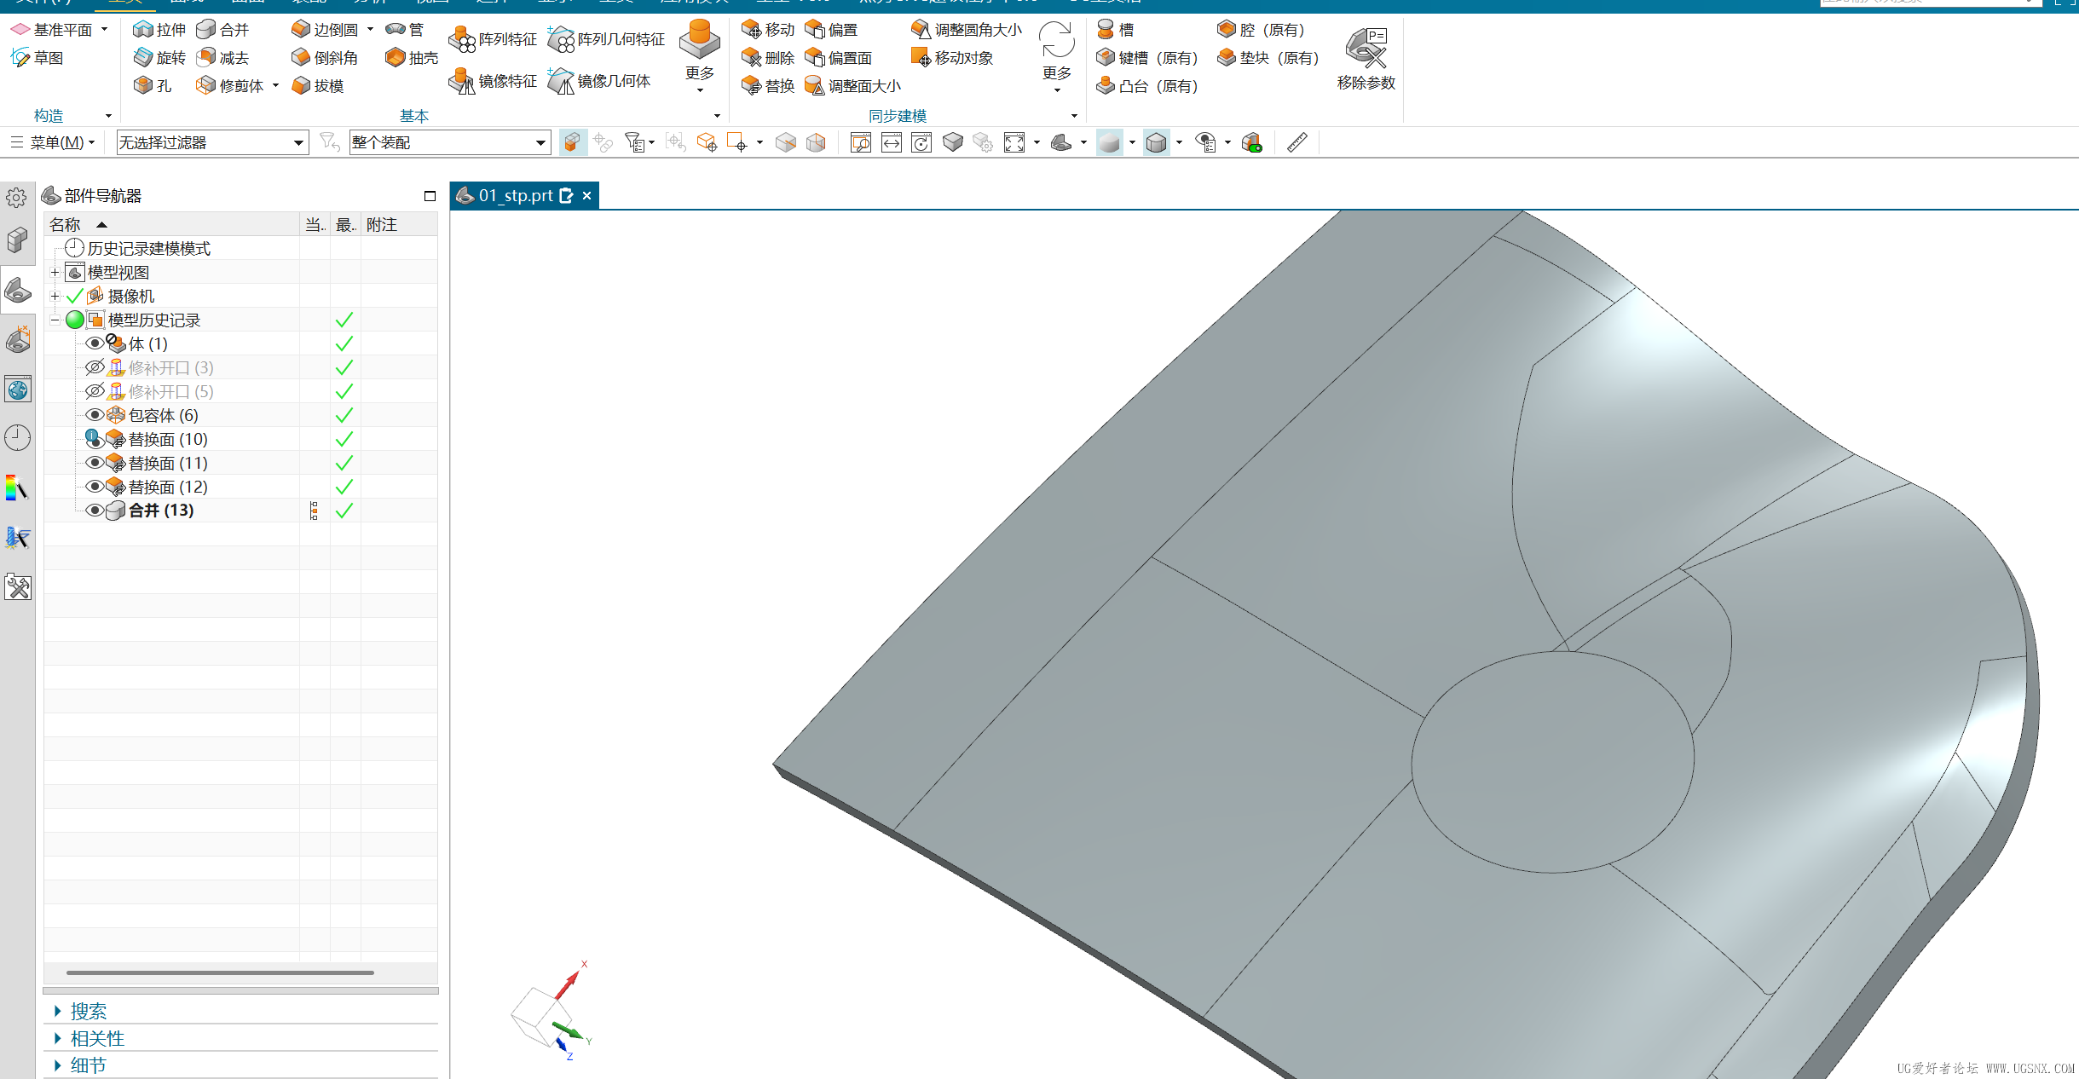Open the 移除参数 remove parameters tool
2079x1079 pixels.
pos(1366,57)
